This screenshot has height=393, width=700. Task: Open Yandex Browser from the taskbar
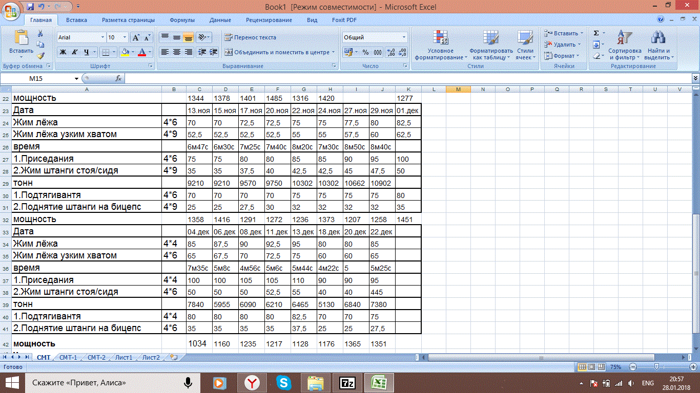point(252,382)
